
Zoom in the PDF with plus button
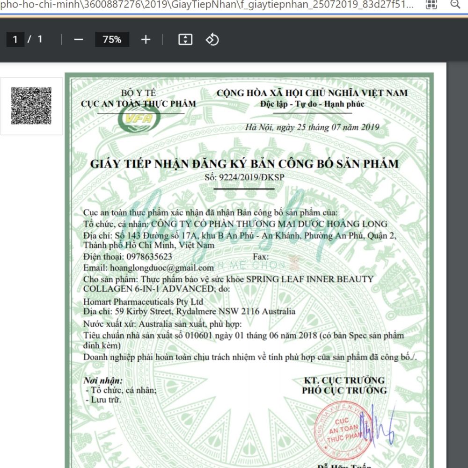click(146, 40)
